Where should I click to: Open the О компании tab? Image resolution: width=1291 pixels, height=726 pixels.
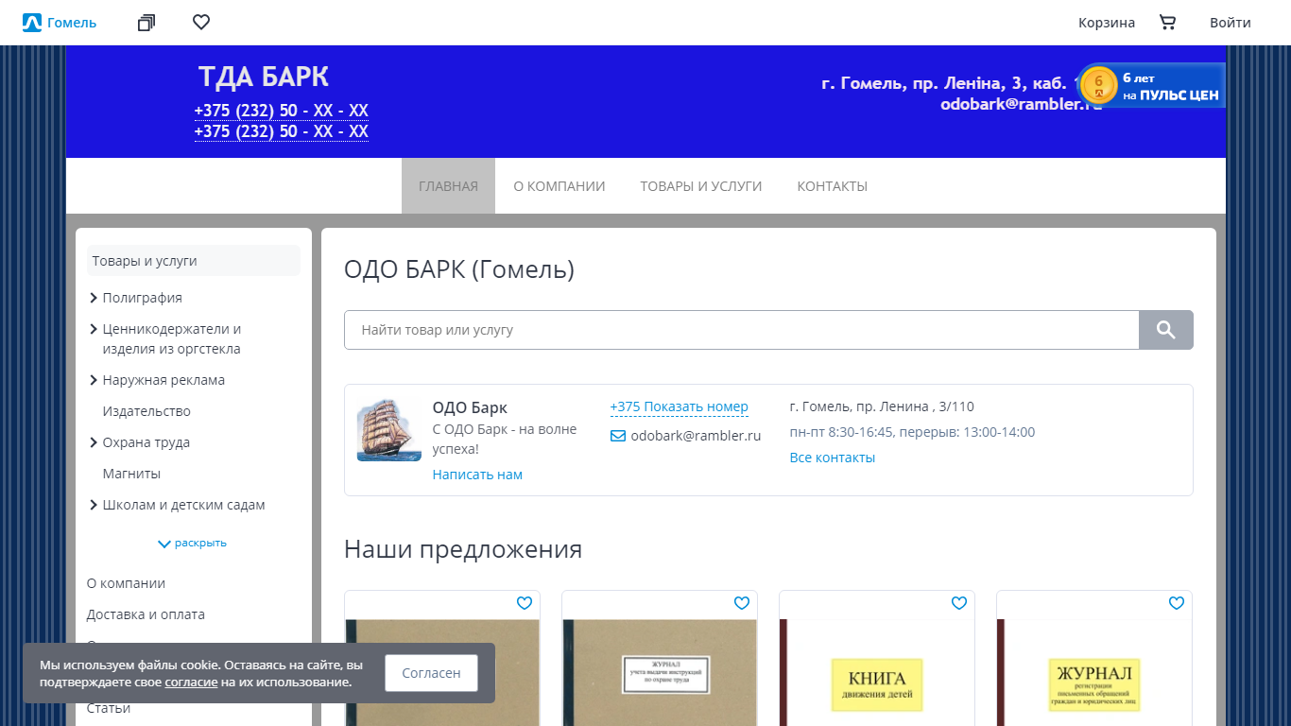click(559, 186)
